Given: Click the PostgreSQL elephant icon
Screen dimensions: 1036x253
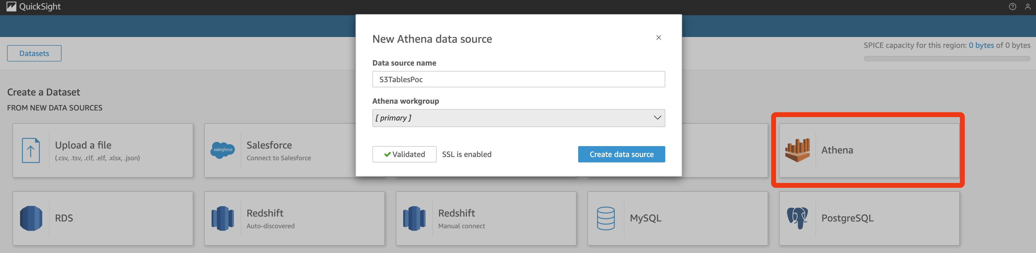Looking at the screenshot, I should pyautogui.click(x=797, y=218).
